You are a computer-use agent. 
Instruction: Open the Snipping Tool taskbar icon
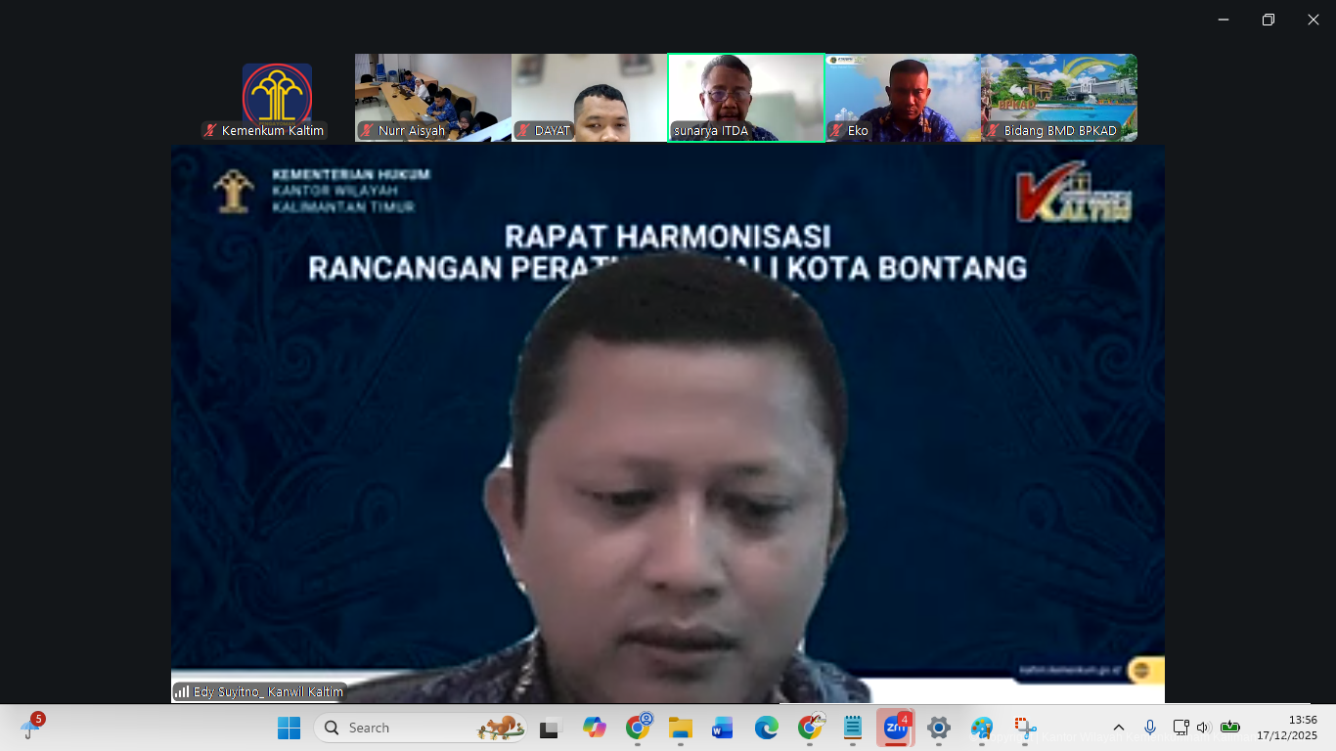1024,728
